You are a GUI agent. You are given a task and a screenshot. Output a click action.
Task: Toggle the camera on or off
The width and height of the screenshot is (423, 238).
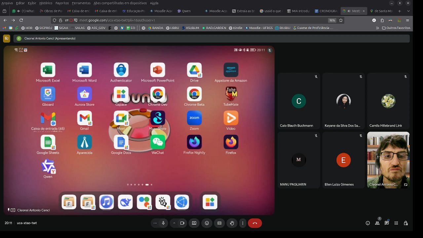coord(182,223)
